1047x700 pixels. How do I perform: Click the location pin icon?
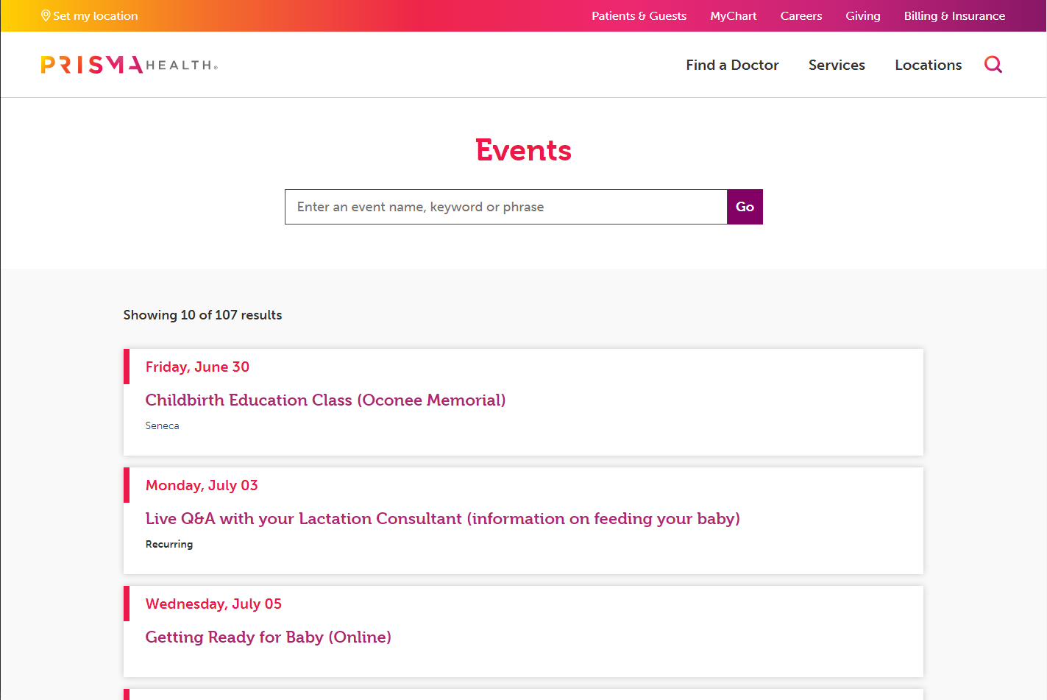[x=46, y=15]
